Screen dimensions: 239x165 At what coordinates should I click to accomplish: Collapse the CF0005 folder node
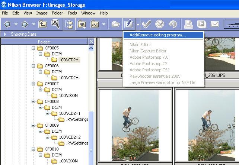tap(33, 48)
